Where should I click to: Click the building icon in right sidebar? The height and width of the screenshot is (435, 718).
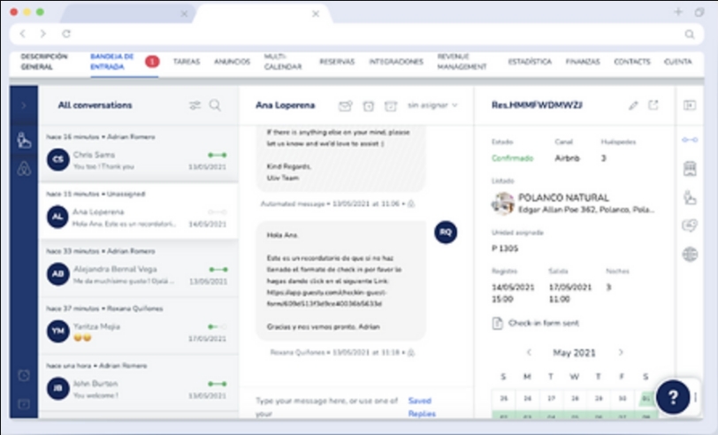click(x=690, y=168)
